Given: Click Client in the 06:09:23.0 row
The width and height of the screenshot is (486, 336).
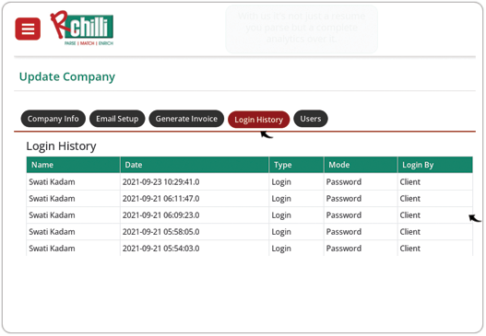Looking at the screenshot, I should pyautogui.click(x=410, y=215).
